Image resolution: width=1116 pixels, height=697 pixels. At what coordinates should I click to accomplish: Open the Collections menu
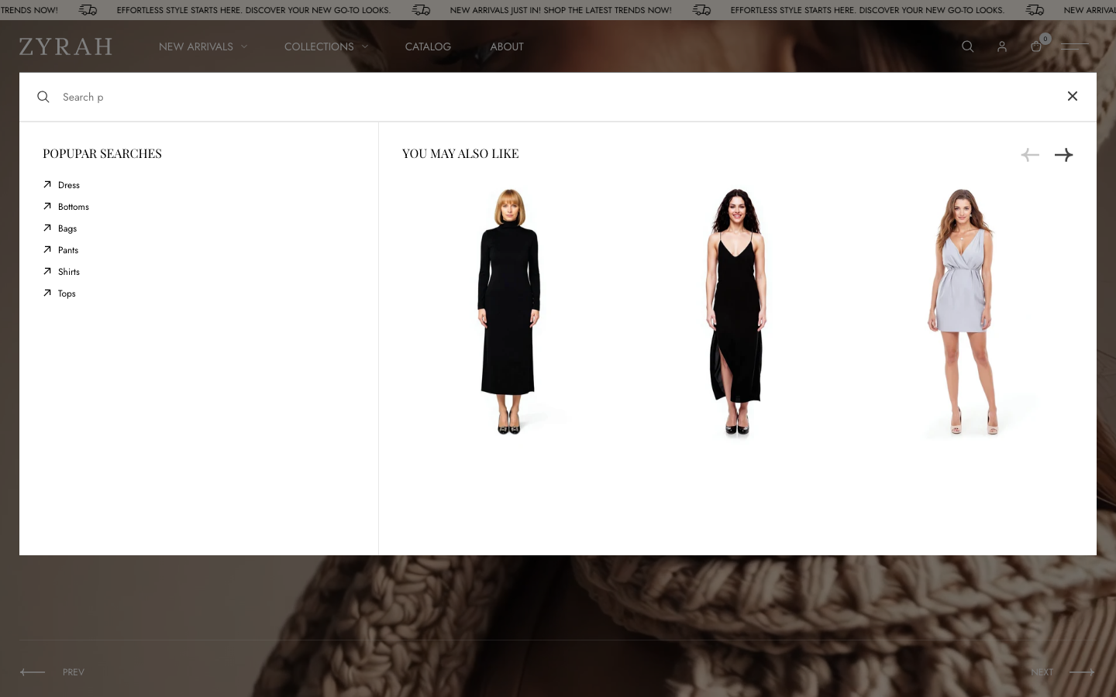[x=319, y=46]
